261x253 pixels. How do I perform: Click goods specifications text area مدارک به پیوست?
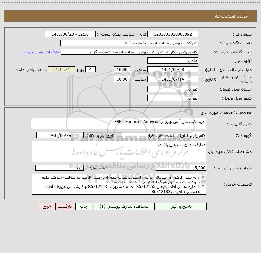click(119, 151)
